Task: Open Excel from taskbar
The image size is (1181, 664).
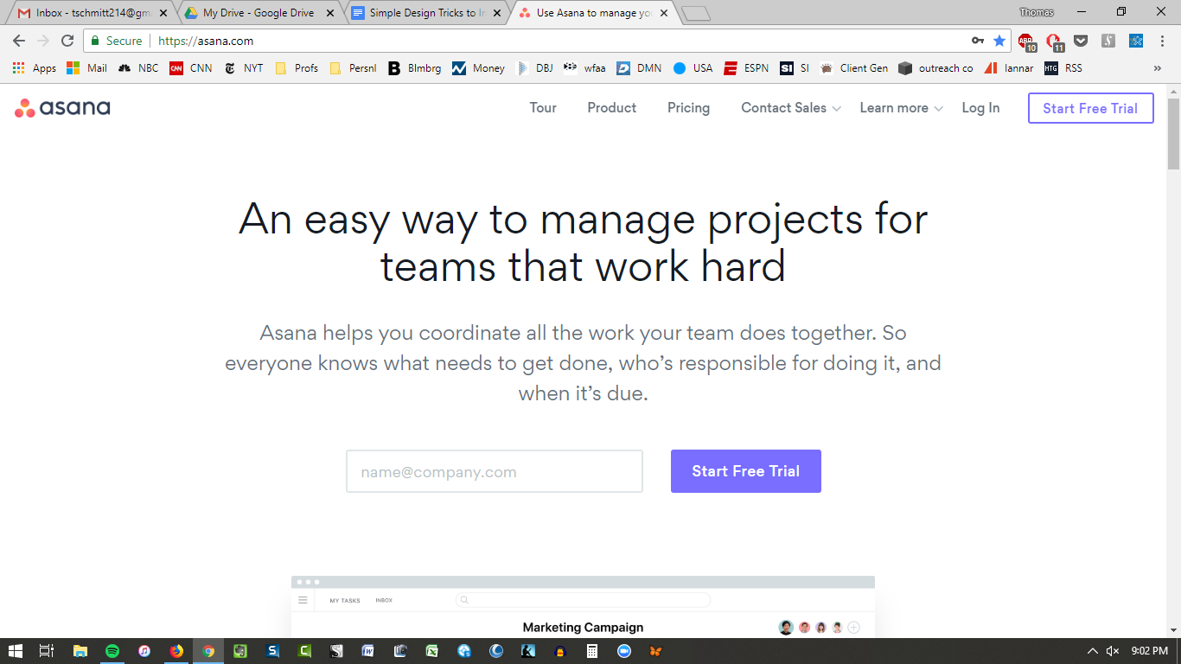Action: 432,651
